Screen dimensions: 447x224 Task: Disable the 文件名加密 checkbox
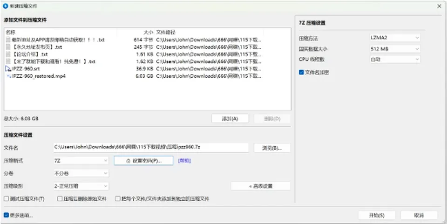(301, 72)
